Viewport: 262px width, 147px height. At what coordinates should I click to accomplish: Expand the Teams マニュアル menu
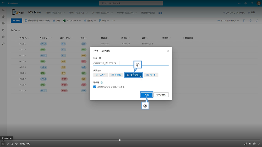[55, 13]
